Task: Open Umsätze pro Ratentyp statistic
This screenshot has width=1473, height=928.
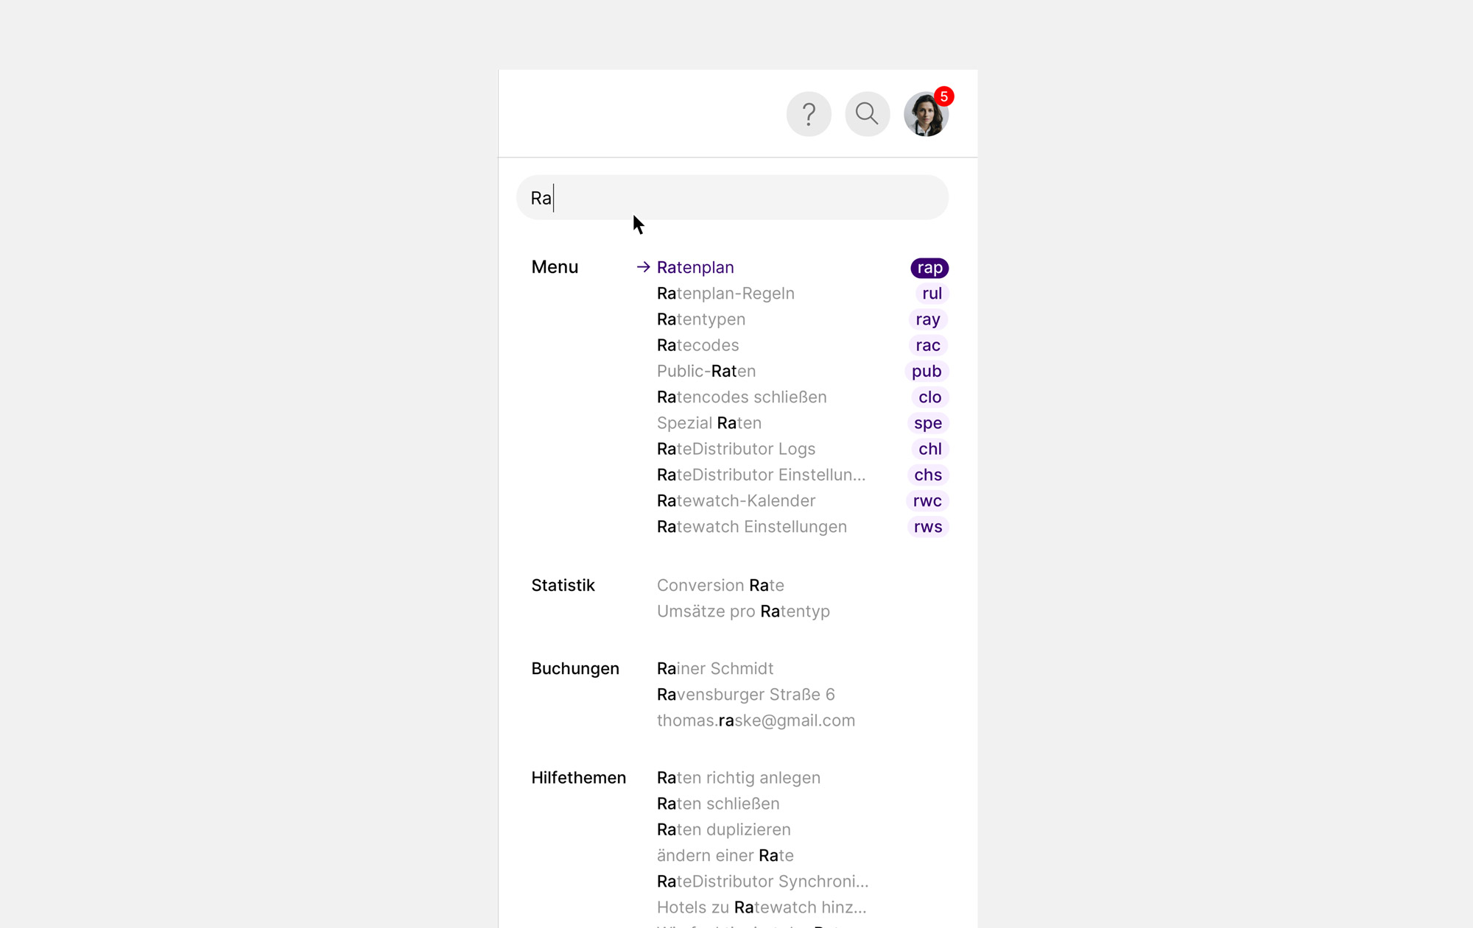Action: [743, 612]
